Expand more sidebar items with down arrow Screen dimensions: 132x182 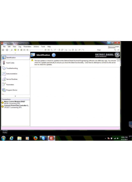point(15,96)
